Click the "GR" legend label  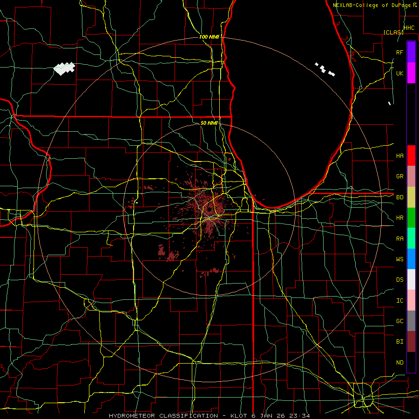pyautogui.click(x=400, y=176)
